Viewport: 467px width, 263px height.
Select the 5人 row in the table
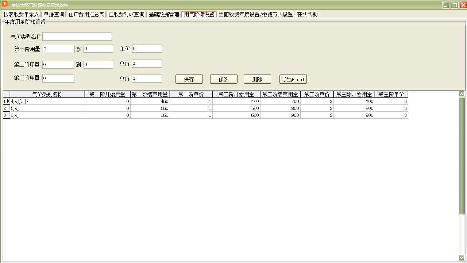click(47, 108)
